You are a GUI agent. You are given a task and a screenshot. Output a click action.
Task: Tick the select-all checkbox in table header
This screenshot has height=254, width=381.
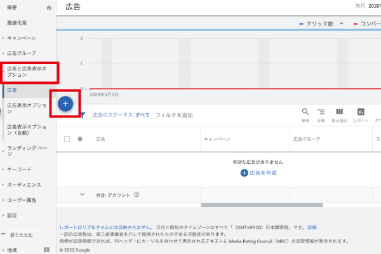tap(67, 138)
